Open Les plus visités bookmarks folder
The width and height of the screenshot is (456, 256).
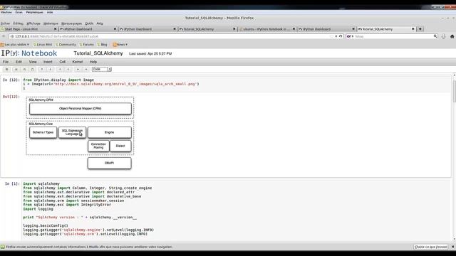(15, 45)
